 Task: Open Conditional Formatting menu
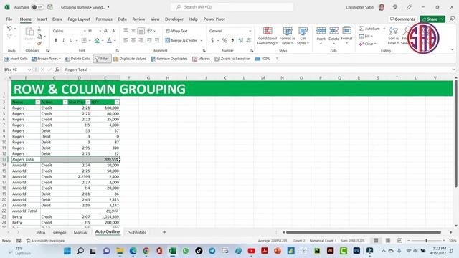(268, 36)
